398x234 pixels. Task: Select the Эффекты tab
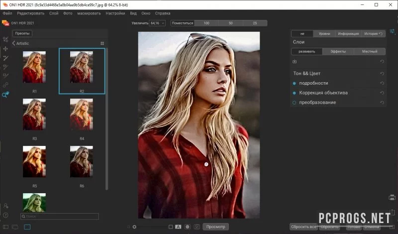(338, 51)
